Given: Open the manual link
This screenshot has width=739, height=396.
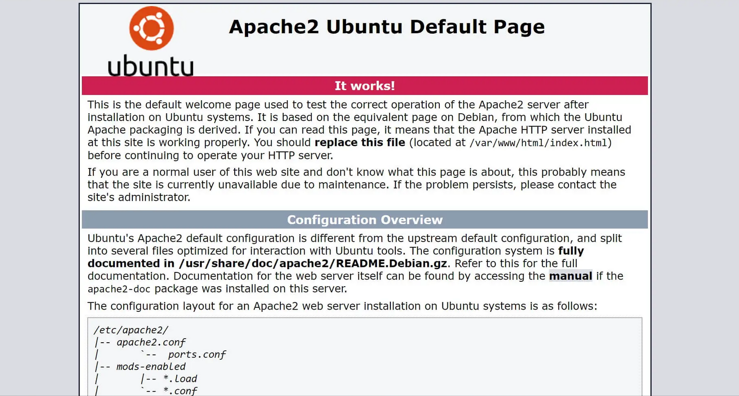Looking at the screenshot, I should pyautogui.click(x=570, y=276).
